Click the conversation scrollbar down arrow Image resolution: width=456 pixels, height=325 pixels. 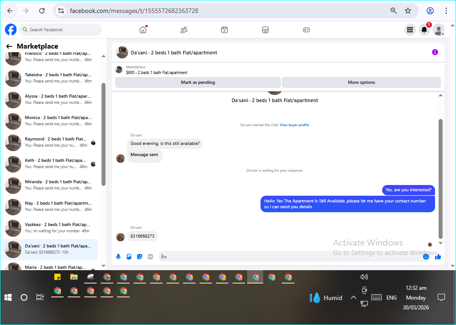coord(440,243)
